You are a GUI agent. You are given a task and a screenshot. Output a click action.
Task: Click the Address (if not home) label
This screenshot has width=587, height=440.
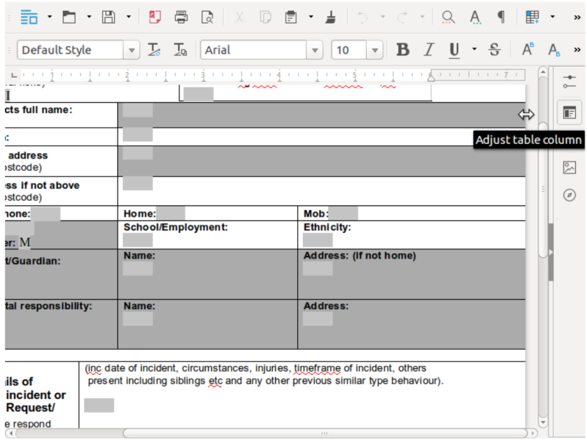tap(360, 256)
